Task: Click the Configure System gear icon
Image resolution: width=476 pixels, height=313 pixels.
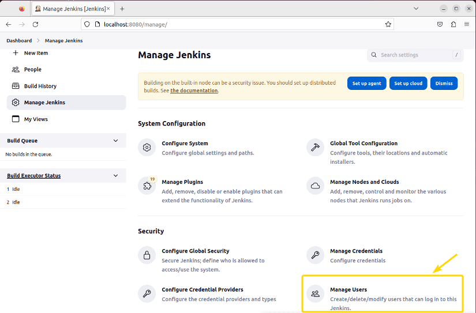Action: pyautogui.click(x=147, y=148)
